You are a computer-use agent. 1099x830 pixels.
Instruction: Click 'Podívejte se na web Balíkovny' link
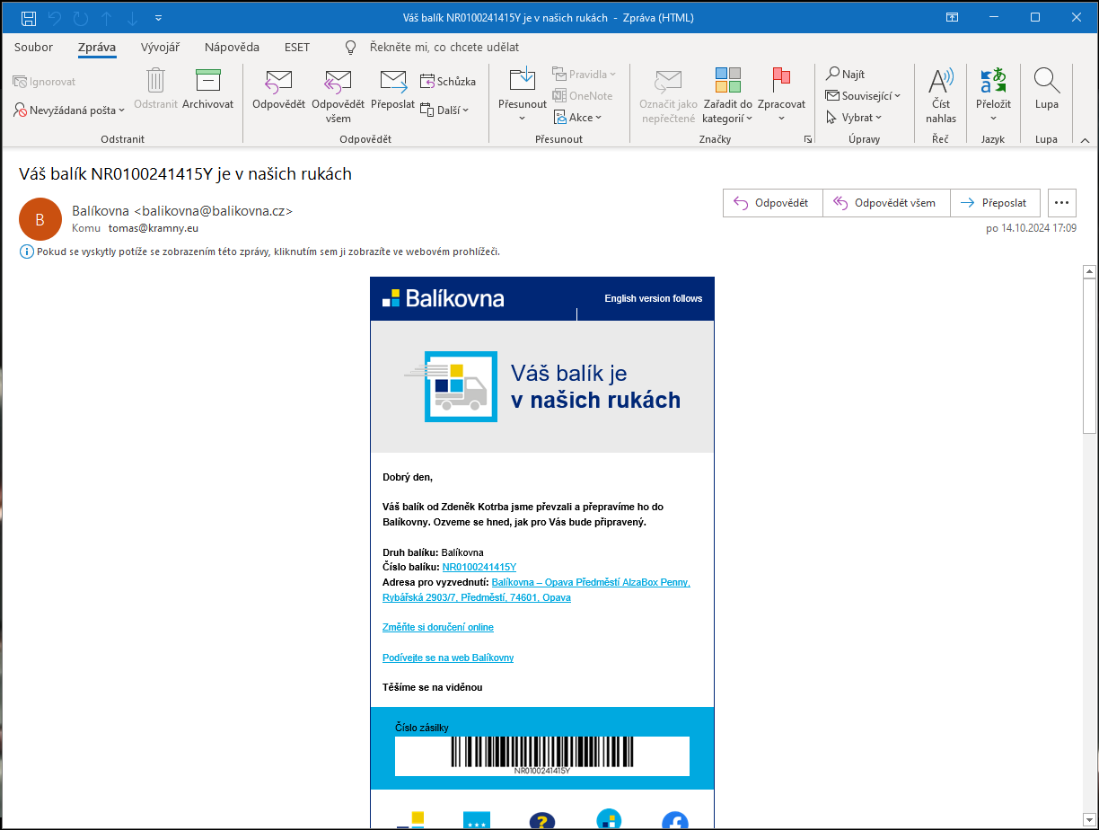click(448, 658)
